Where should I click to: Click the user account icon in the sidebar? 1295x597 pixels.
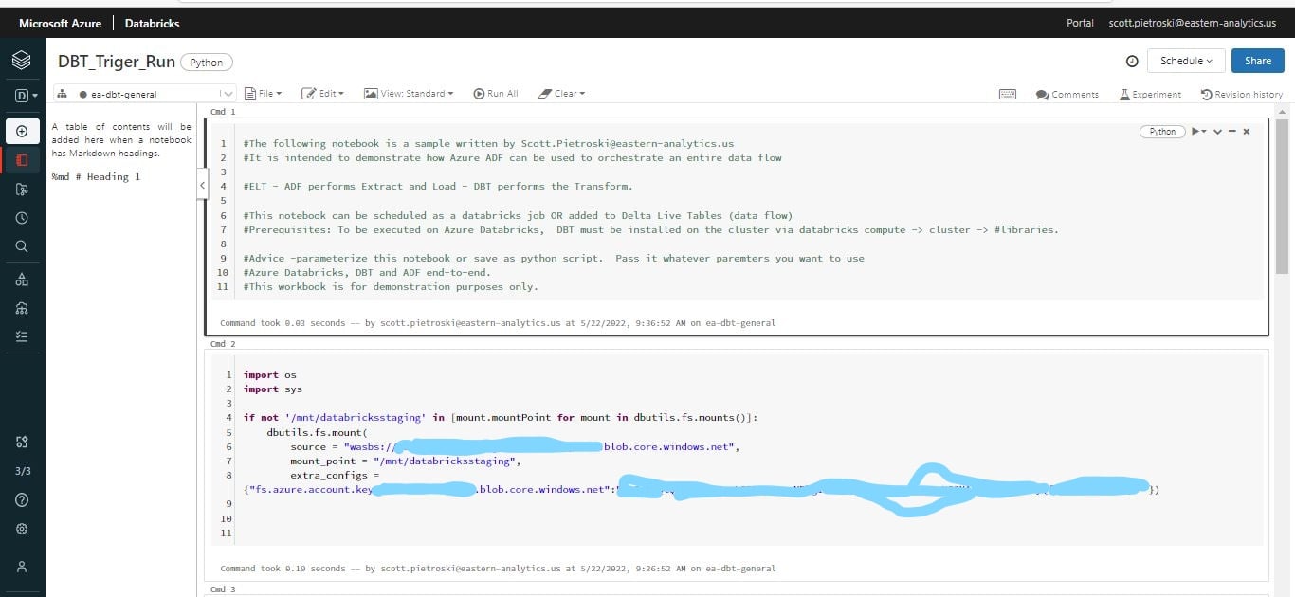pyautogui.click(x=22, y=567)
